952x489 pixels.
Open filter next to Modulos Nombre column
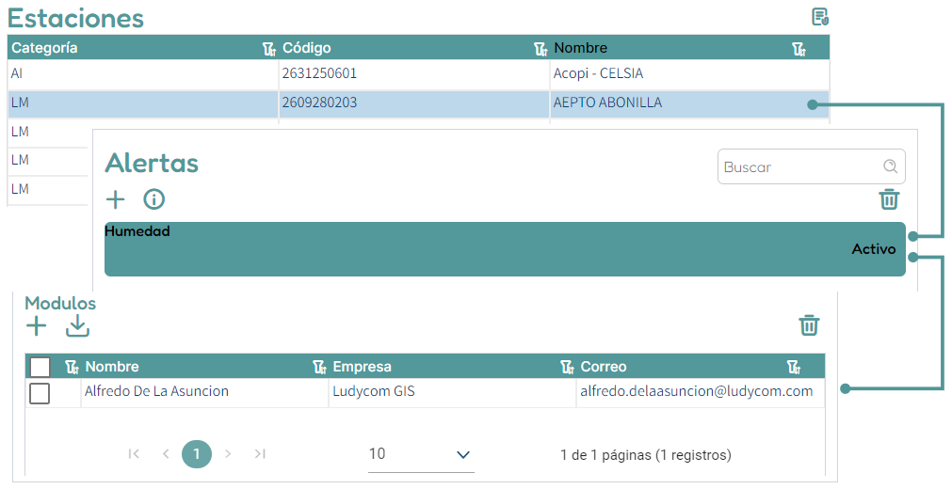tap(319, 368)
